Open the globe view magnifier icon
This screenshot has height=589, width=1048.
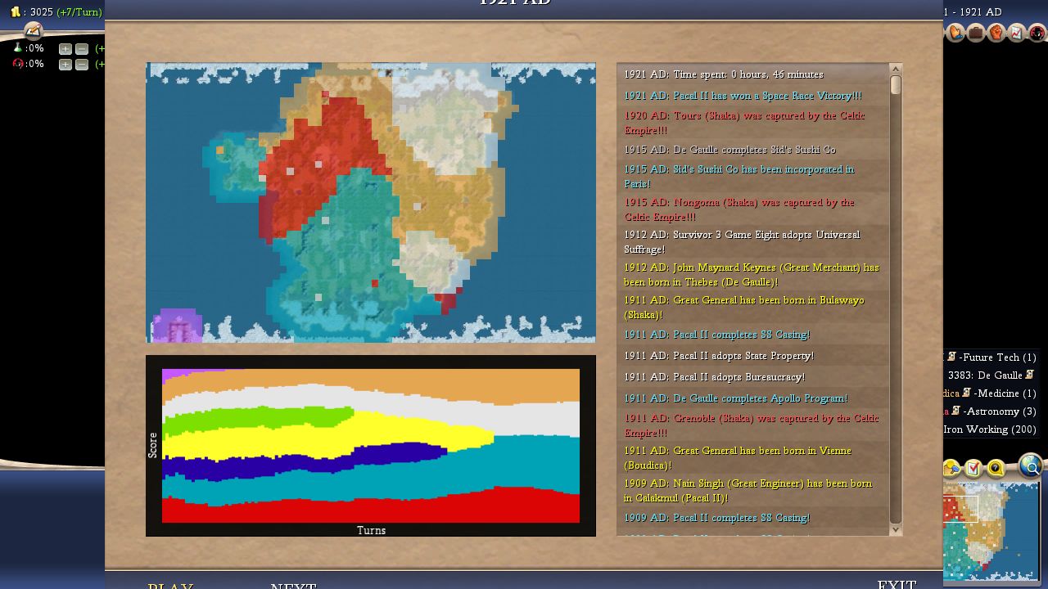pos(1031,465)
